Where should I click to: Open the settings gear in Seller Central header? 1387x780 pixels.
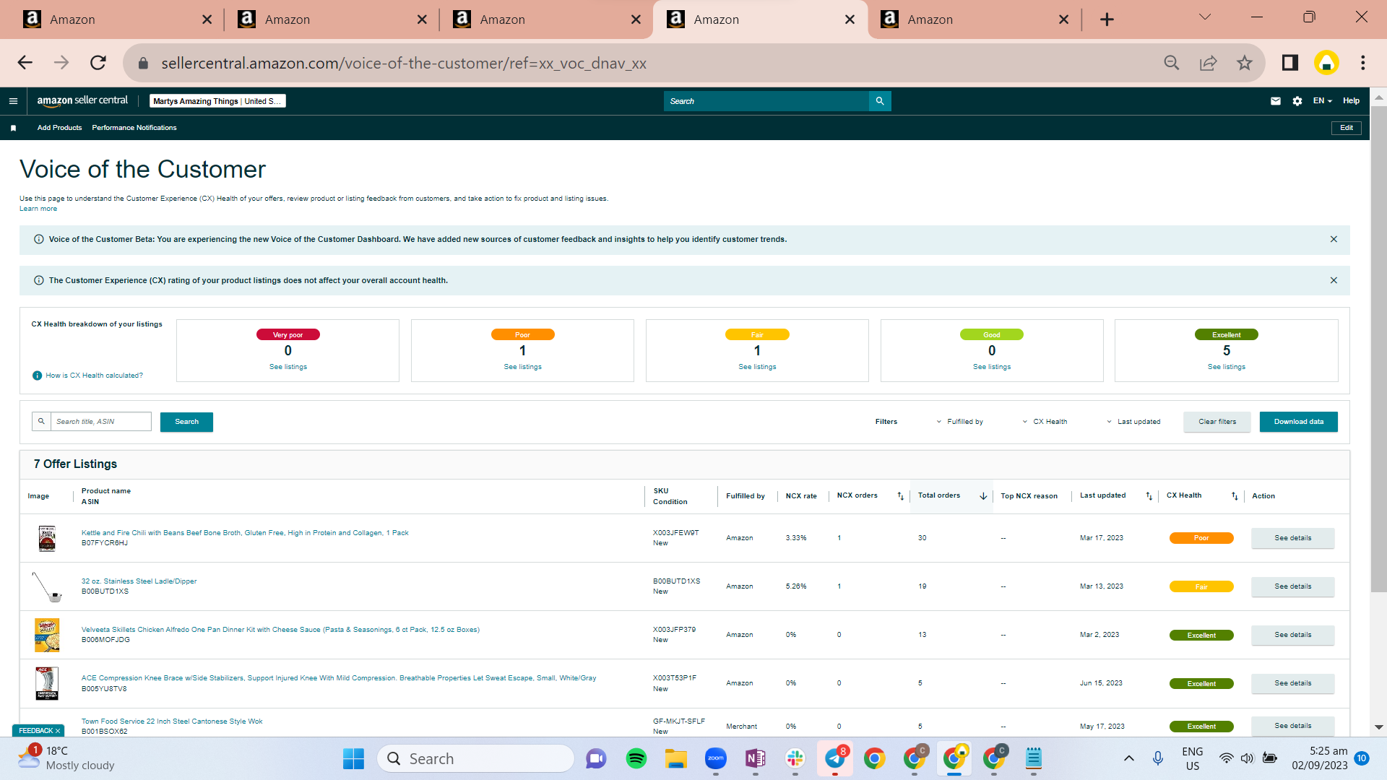point(1297,101)
